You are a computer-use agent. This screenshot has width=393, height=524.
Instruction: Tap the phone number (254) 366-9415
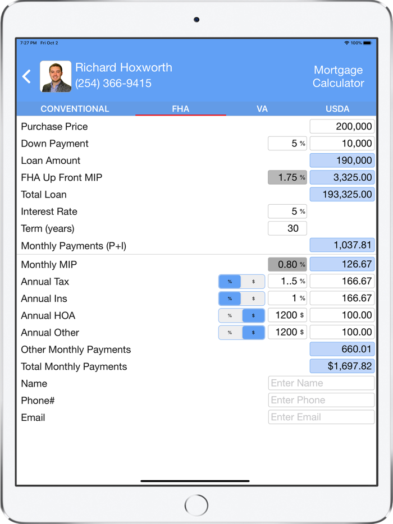pyautogui.click(x=113, y=83)
